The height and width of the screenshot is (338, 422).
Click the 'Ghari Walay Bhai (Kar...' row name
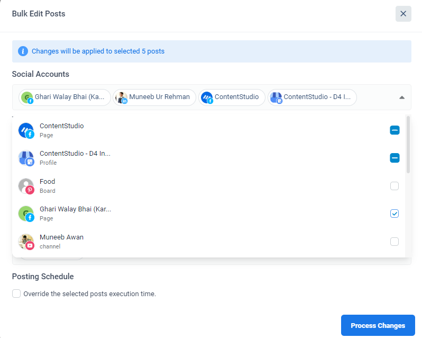pyautogui.click(x=75, y=209)
